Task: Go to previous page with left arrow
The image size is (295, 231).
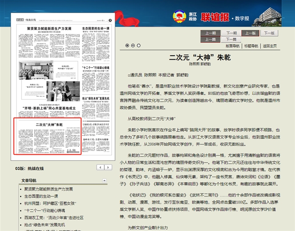Action: [x=100, y=167]
